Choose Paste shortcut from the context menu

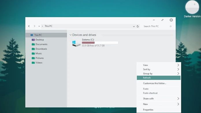coord(159,93)
